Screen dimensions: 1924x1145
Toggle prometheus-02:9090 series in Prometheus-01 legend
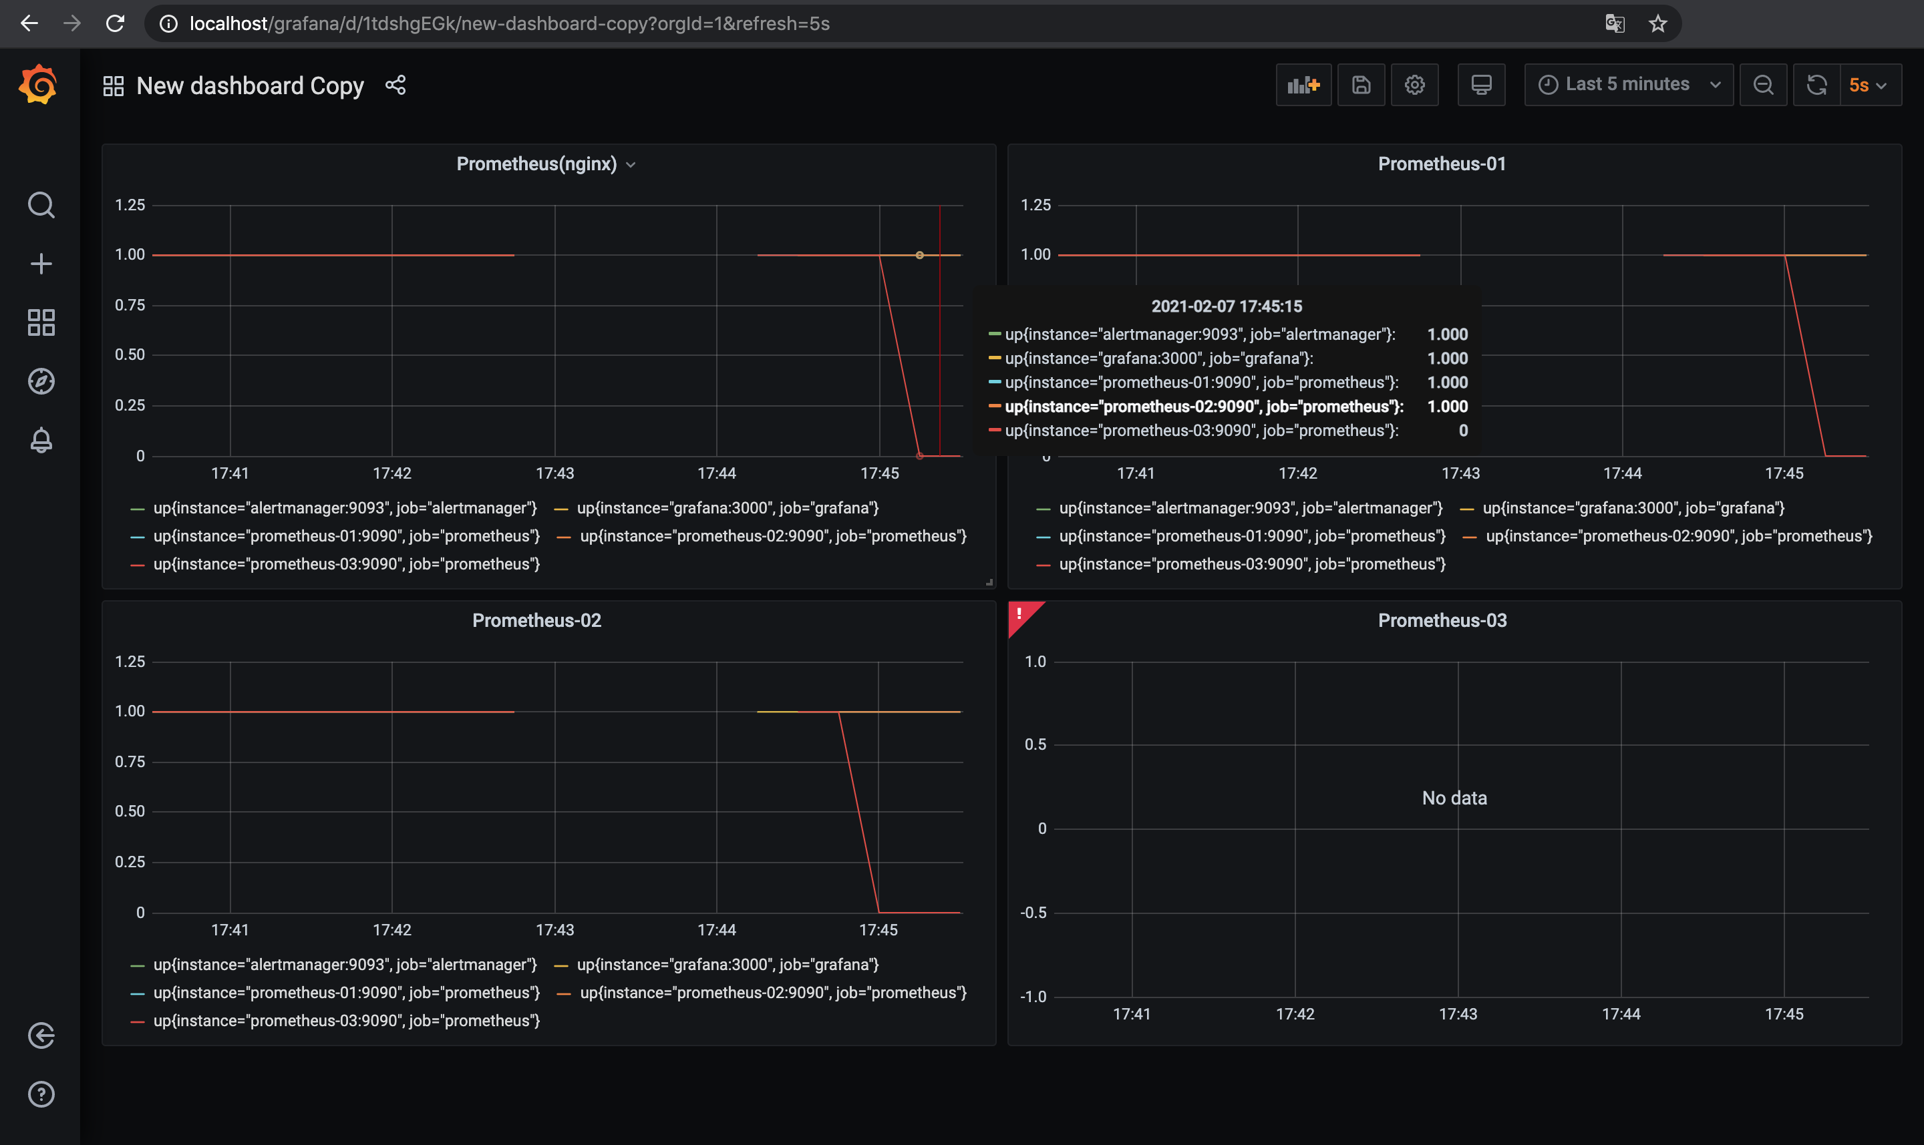1679,535
